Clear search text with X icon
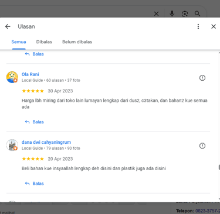Screen dimensions: 220x214 (x=156, y=13)
